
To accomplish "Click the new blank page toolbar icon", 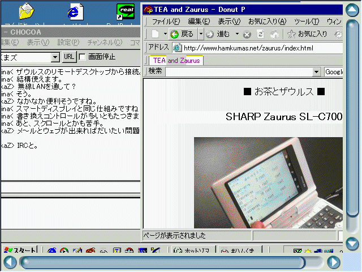I will (156, 34).
